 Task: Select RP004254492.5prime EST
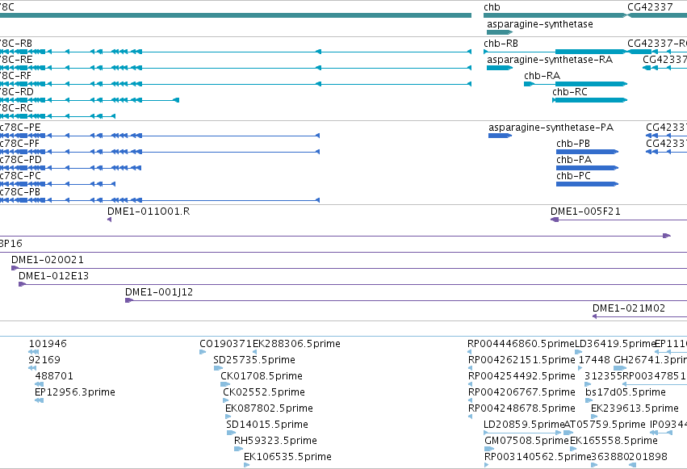pos(471,384)
